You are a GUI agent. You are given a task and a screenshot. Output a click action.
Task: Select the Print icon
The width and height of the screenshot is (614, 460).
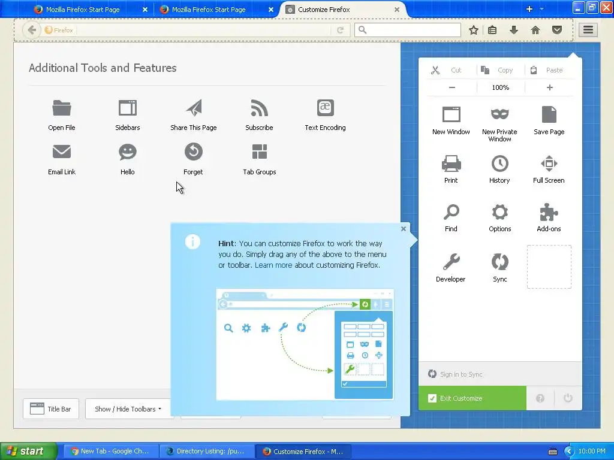[x=451, y=164]
